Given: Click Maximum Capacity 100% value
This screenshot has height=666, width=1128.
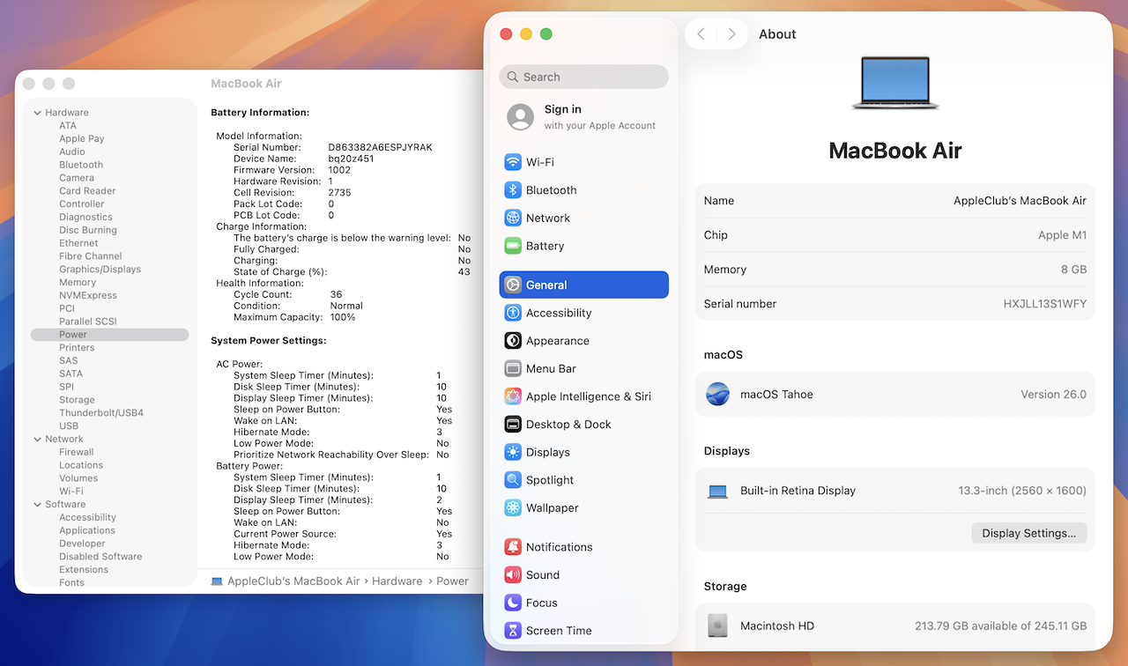Looking at the screenshot, I should pyautogui.click(x=343, y=317).
